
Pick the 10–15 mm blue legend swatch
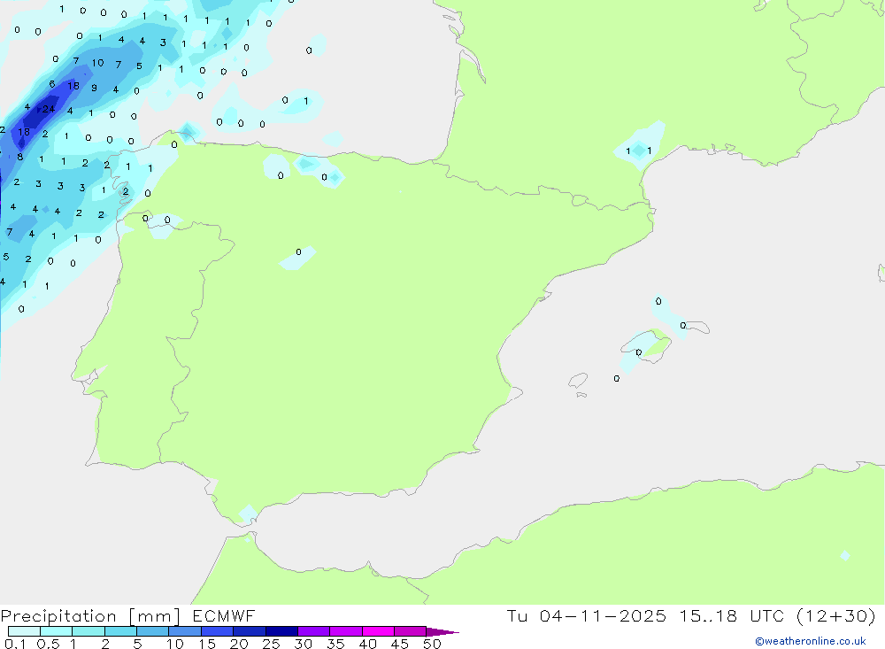(185, 631)
